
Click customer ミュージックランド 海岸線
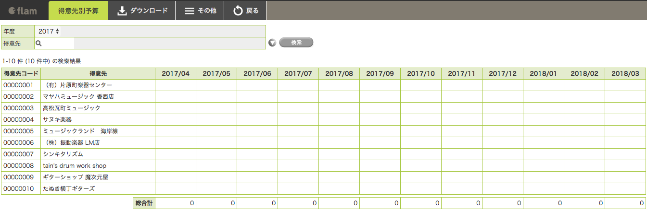point(80,131)
